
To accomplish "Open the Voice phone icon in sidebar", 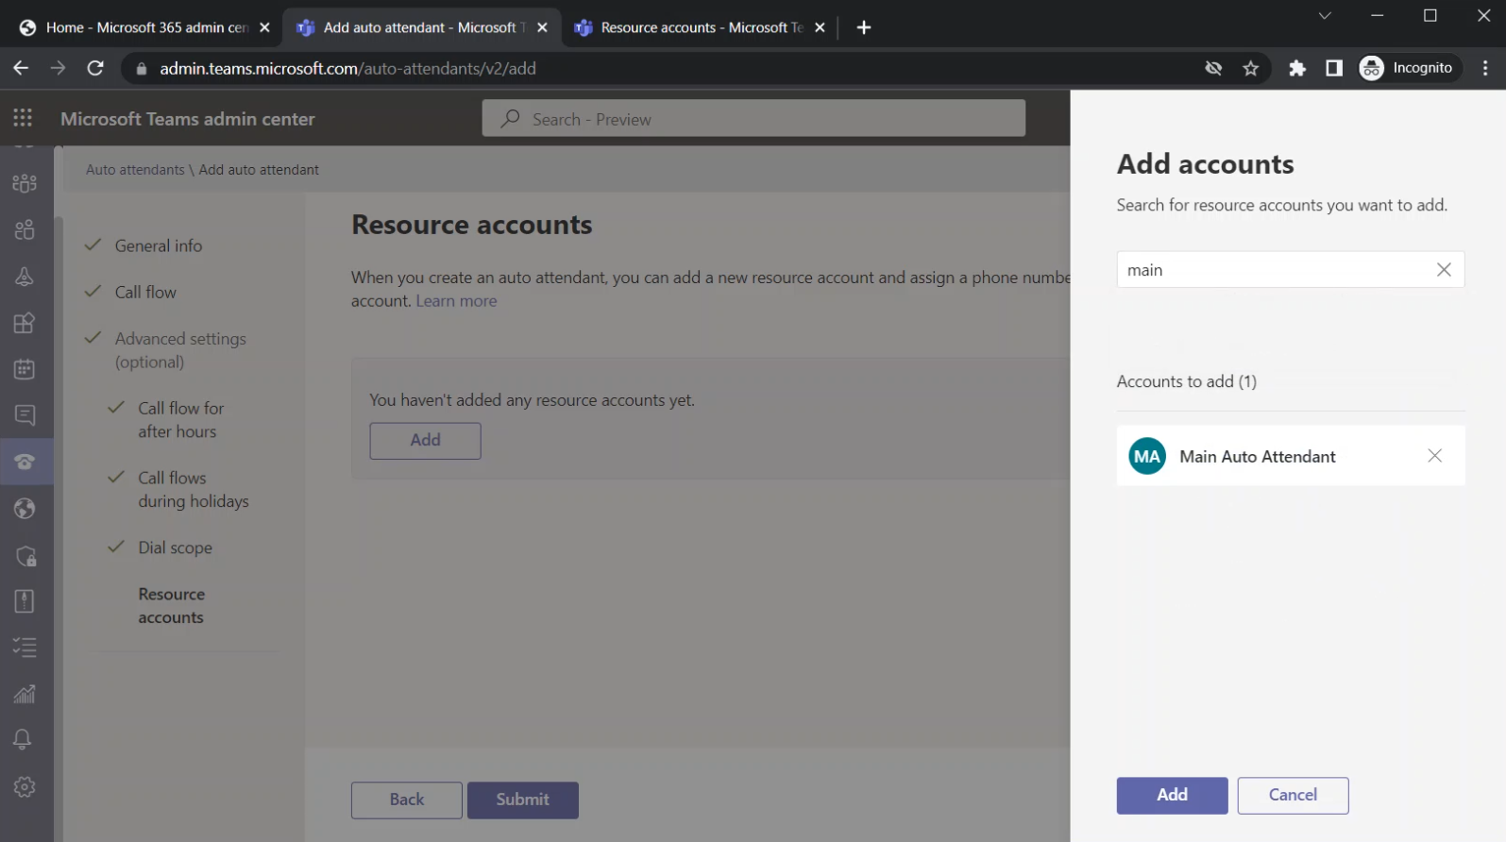I will [x=25, y=462].
